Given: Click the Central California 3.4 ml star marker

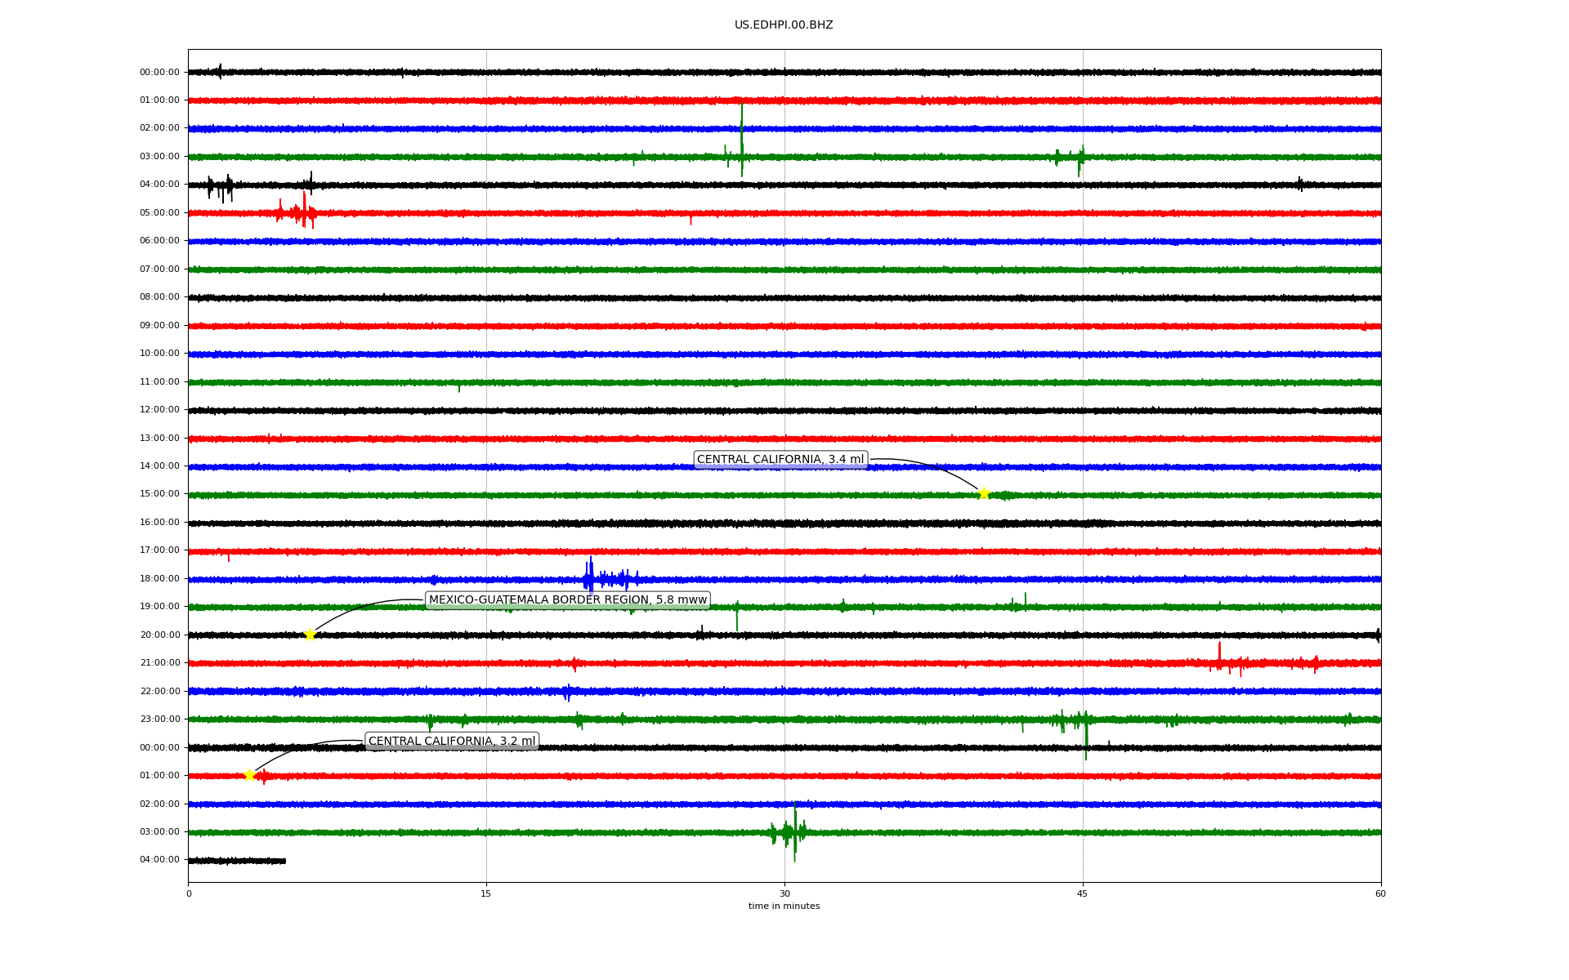Looking at the screenshot, I should click(x=984, y=493).
